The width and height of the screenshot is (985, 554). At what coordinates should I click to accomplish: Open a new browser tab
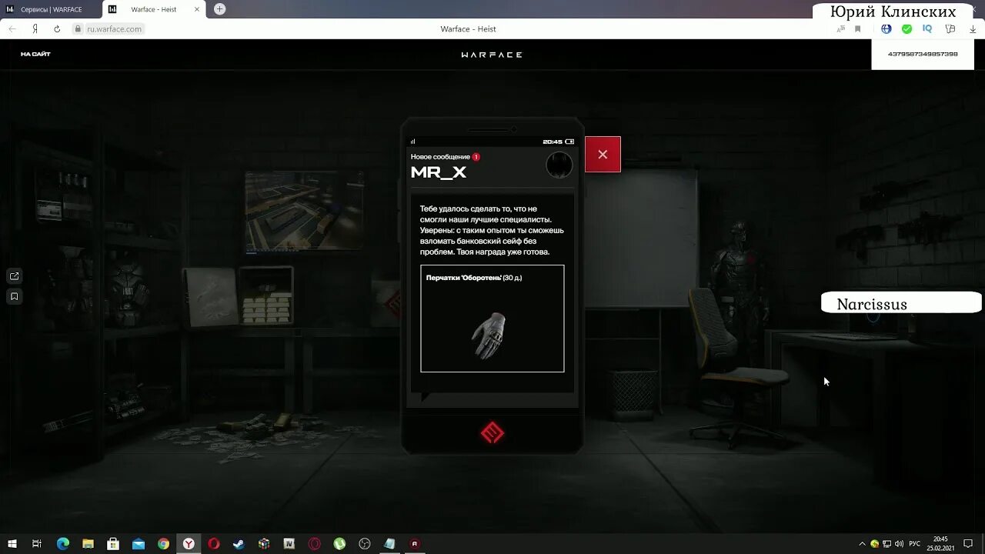pos(220,9)
